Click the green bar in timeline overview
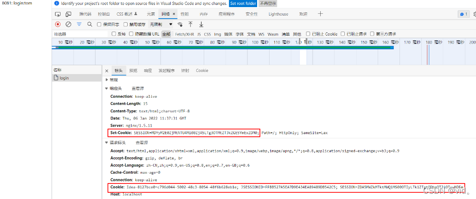This screenshot has height=199, width=476. pyautogui.click(x=225, y=48)
